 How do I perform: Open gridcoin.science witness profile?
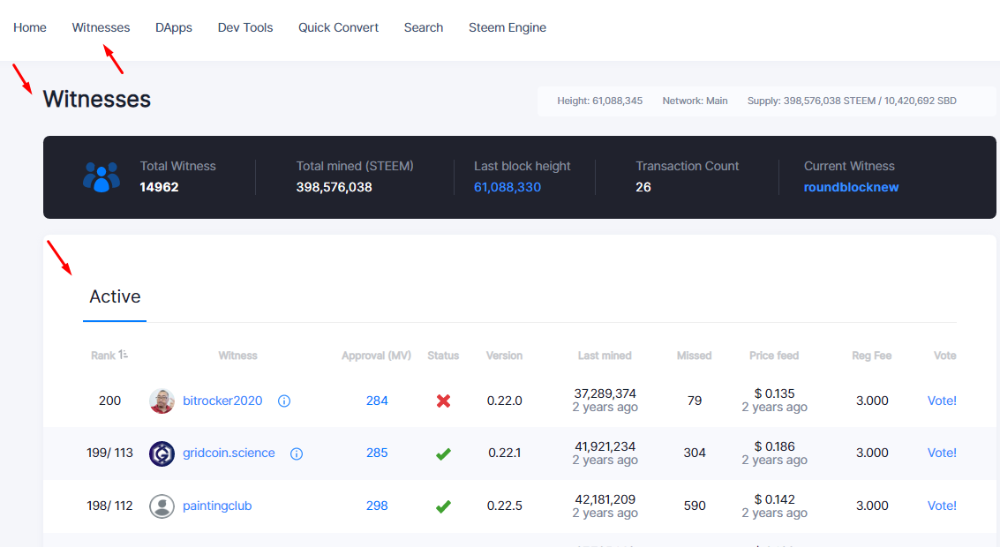point(229,453)
